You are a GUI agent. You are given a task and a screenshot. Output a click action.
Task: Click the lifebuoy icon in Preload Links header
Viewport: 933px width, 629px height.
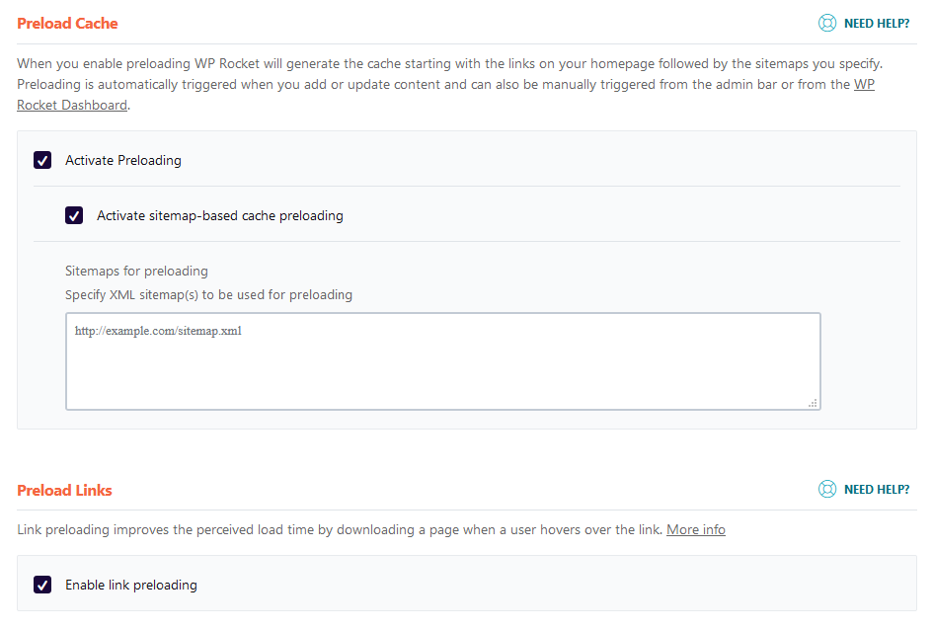[827, 489]
